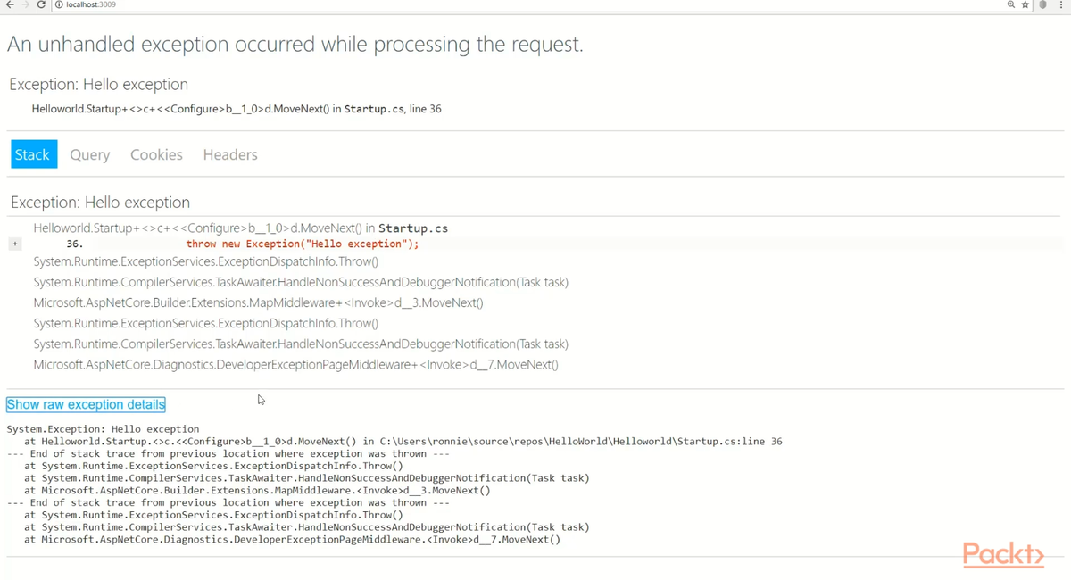Switch to the Headers tab
This screenshot has height=580, width=1071.
pos(230,154)
